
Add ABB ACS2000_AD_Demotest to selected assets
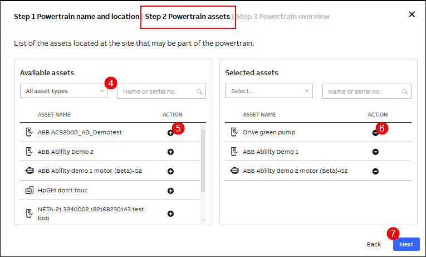click(x=170, y=133)
